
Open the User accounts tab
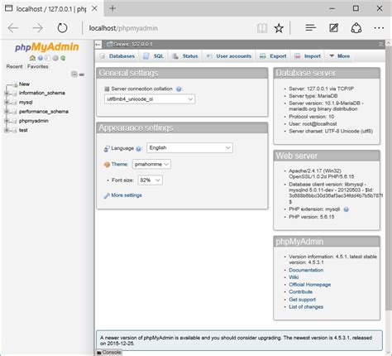[x=229, y=56]
